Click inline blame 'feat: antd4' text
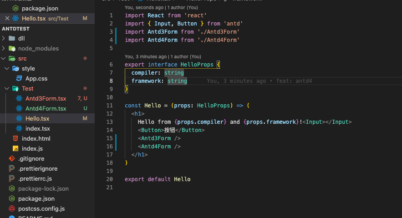The image size is (402, 218). click(294, 81)
